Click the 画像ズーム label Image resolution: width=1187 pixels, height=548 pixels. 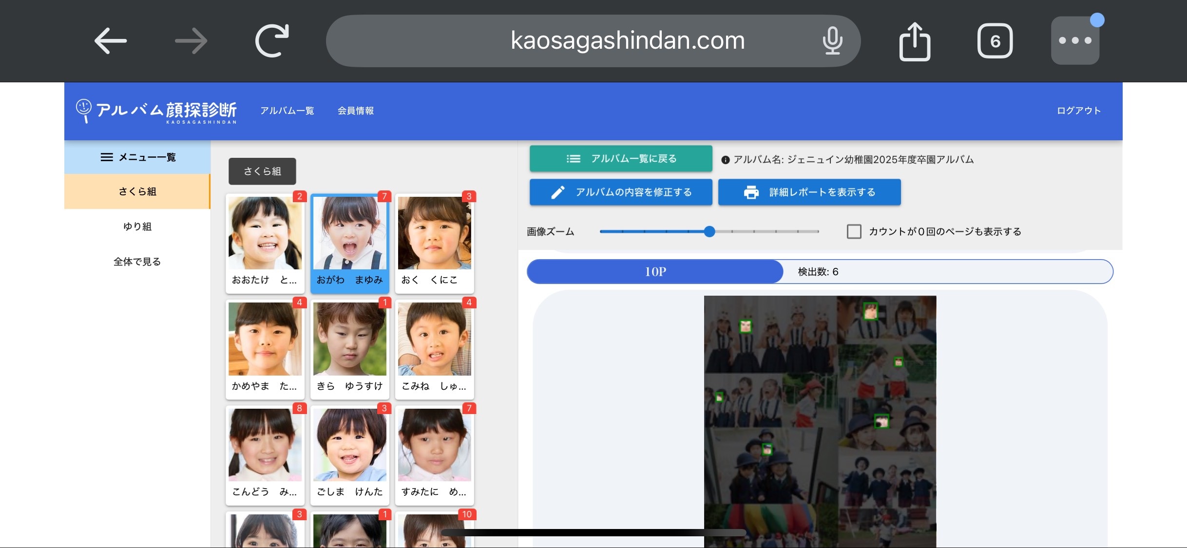(x=551, y=231)
